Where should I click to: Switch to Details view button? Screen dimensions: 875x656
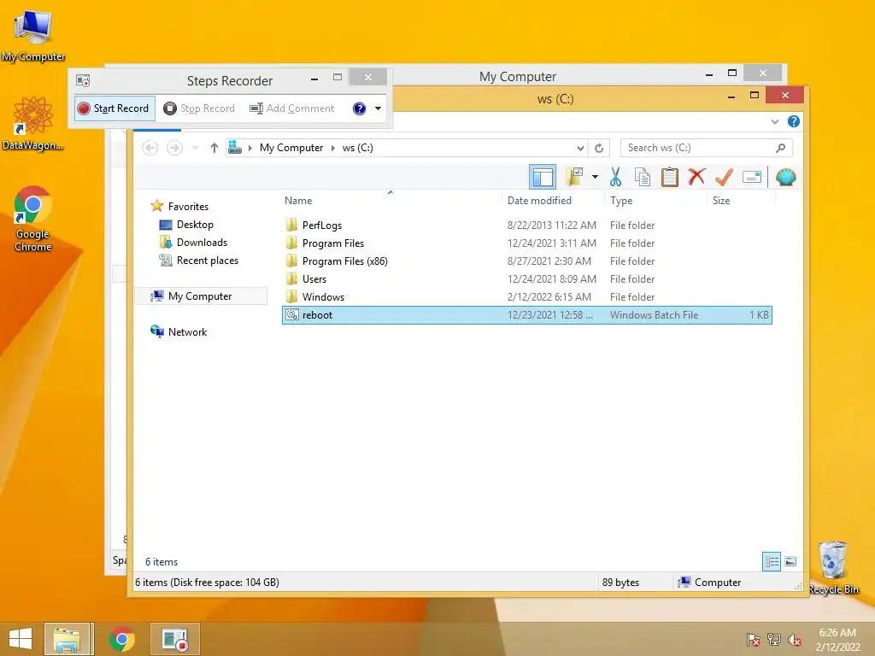pyautogui.click(x=772, y=562)
